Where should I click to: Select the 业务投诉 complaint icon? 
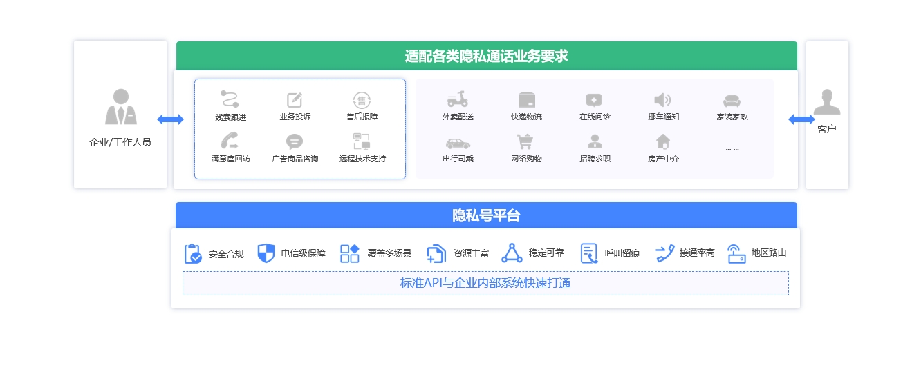click(x=295, y=100)
